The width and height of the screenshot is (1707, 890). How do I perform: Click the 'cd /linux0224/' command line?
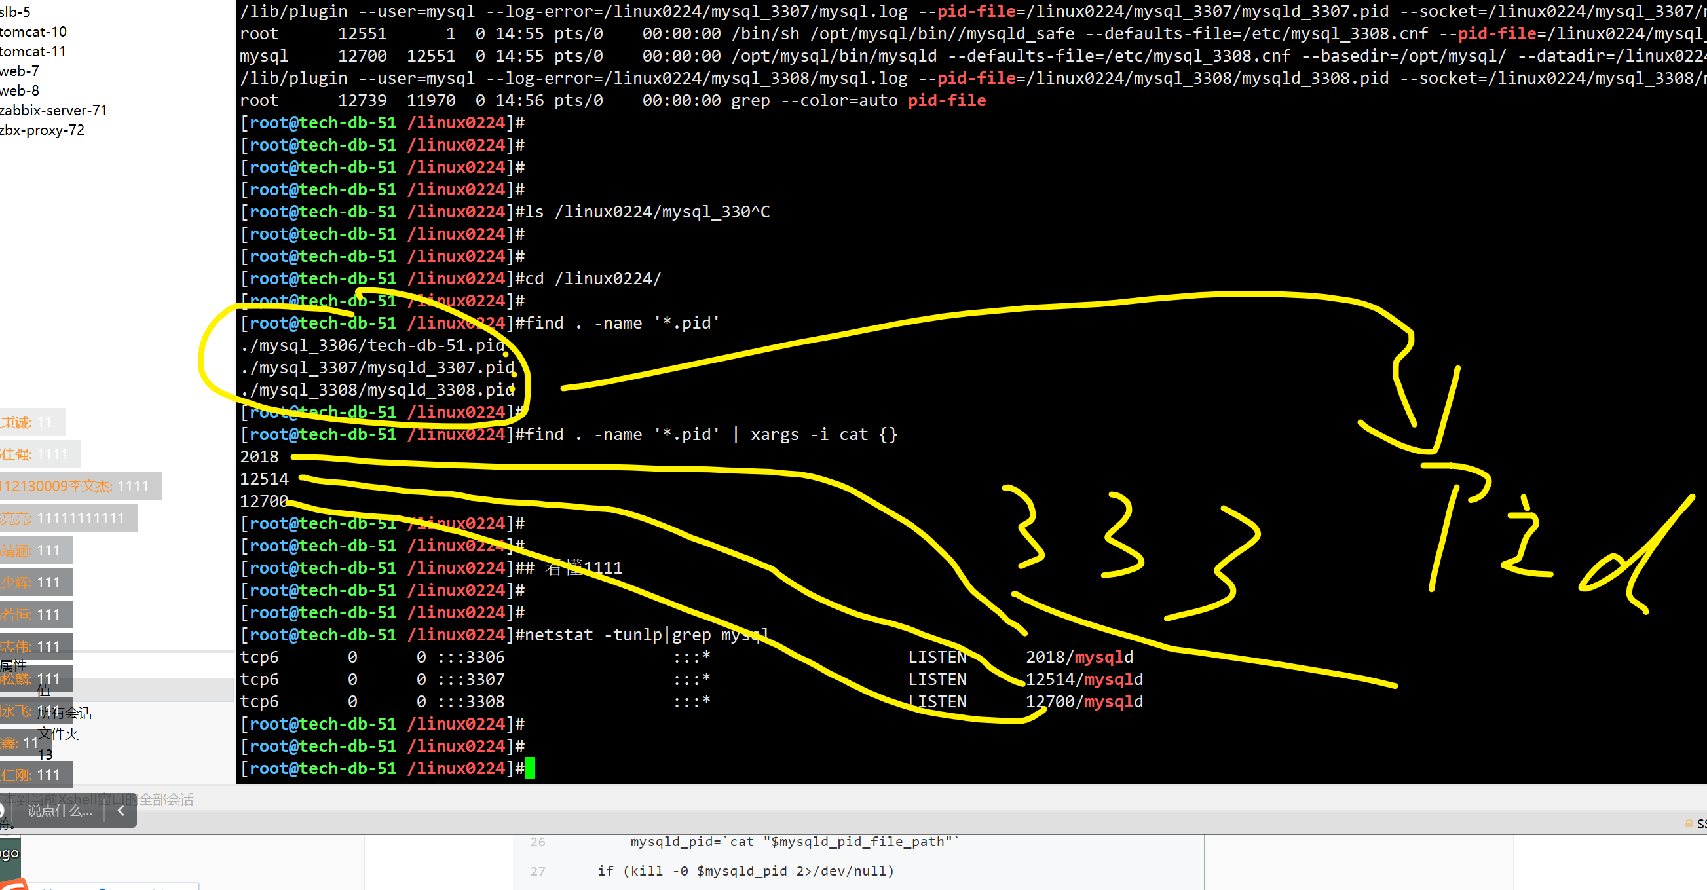pyautogui.click(x=593, y=278)
